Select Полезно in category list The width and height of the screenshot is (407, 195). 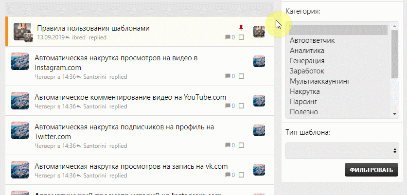click(x=338, y=112)
